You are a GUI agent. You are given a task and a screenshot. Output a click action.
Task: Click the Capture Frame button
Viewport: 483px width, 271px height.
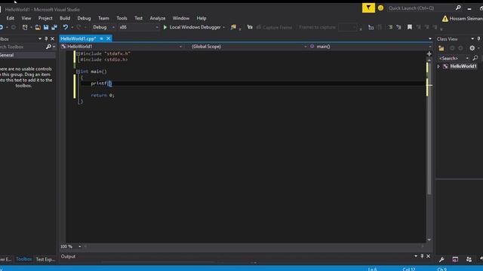[x=274, y=27]
